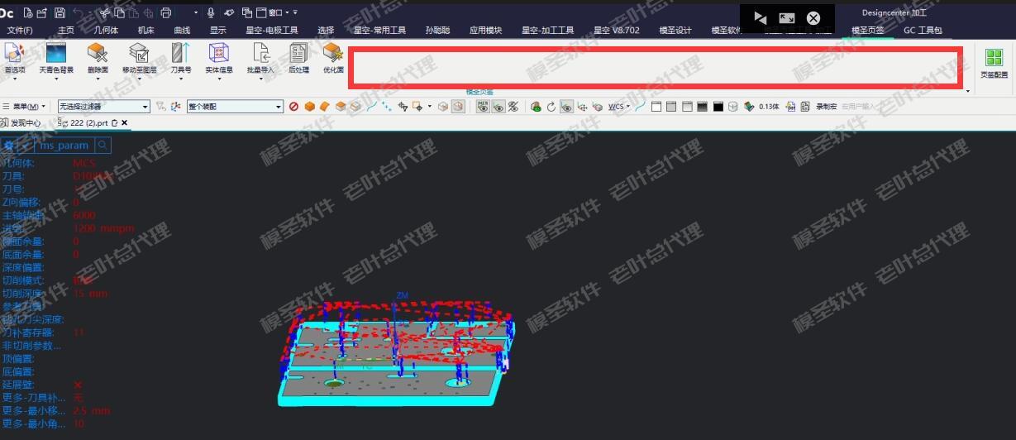Viewport: 1016px width, 440px height.
Task: Click the curve selection icon in selection bar
Action: (372, 107)
